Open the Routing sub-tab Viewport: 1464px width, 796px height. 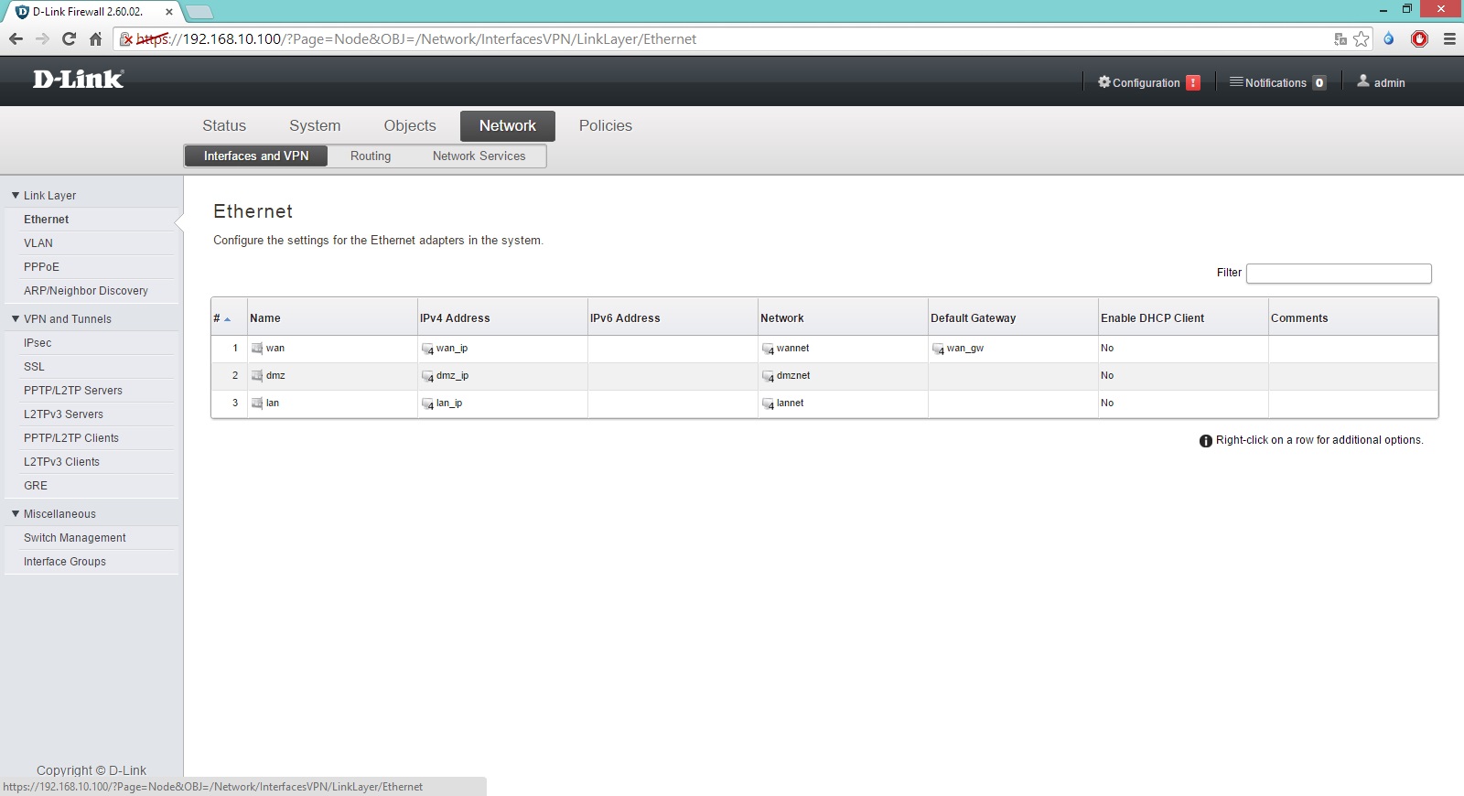(x=370, y=156)
